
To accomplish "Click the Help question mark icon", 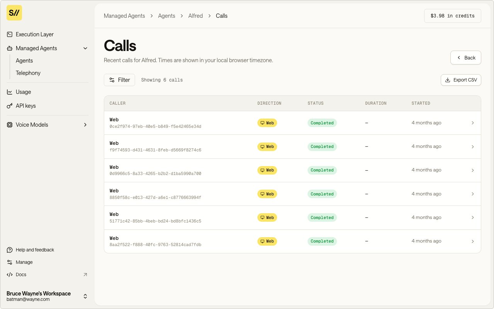I will tap(10, 250).
